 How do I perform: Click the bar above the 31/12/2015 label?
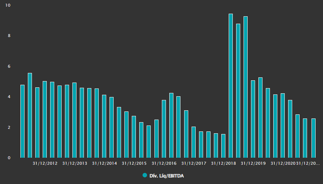pyautogui.click(x=134, y=137)
